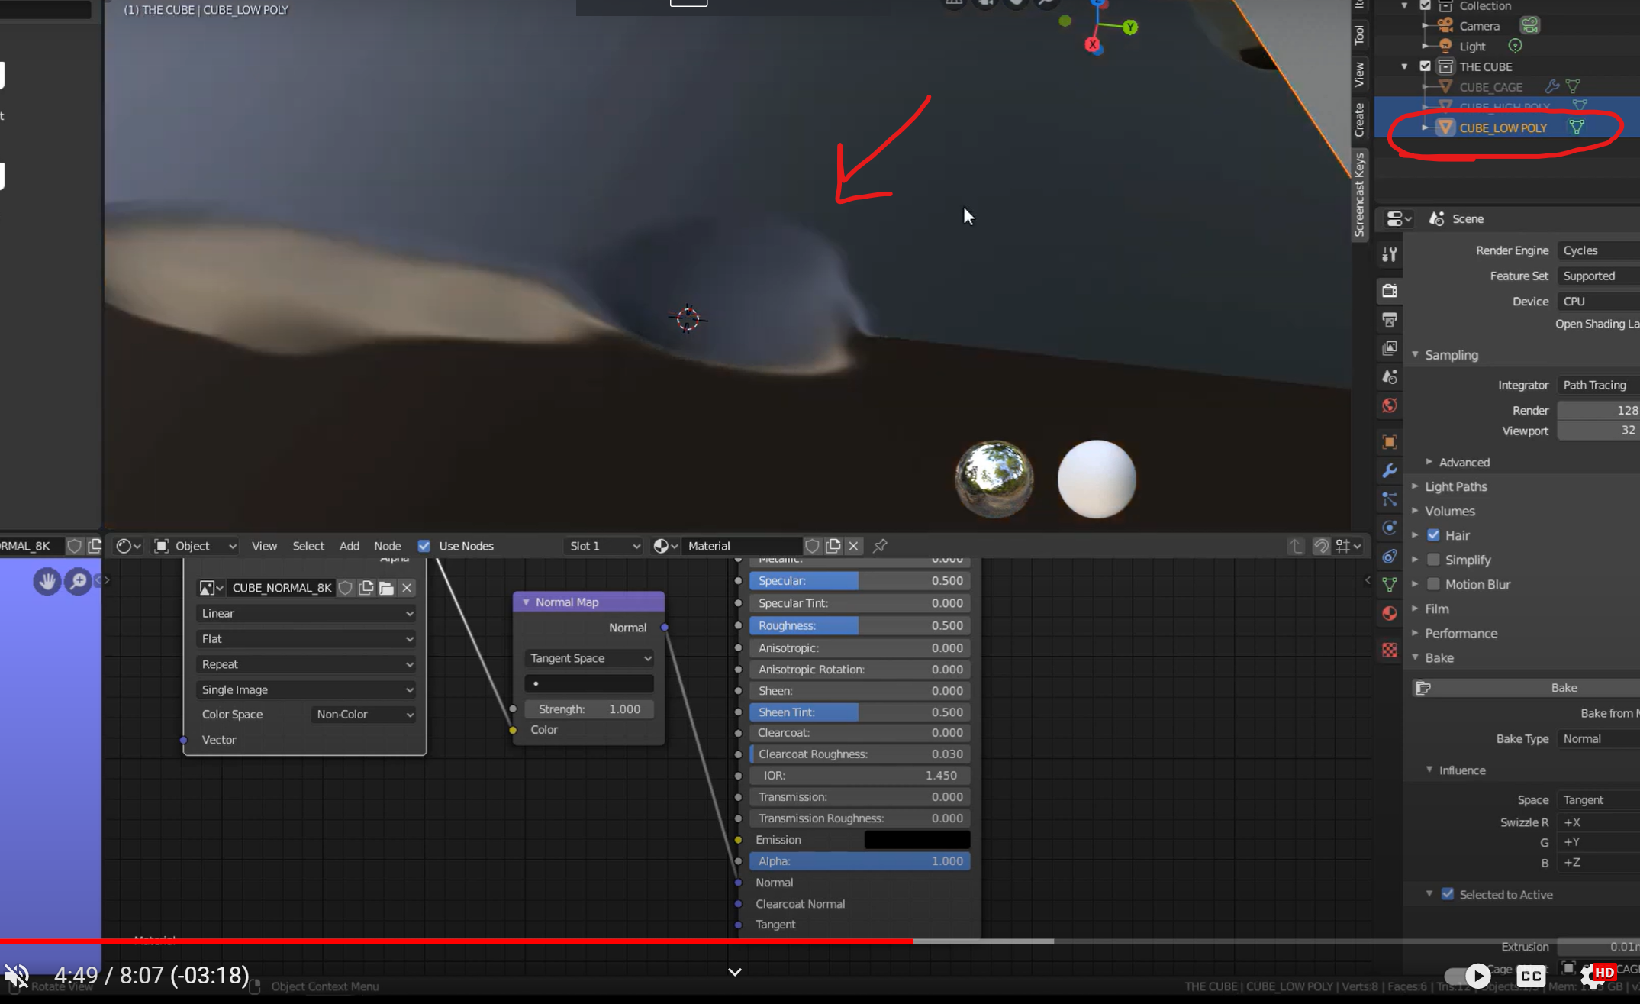Click the pan hand icon in image editor

pos(47,582)
